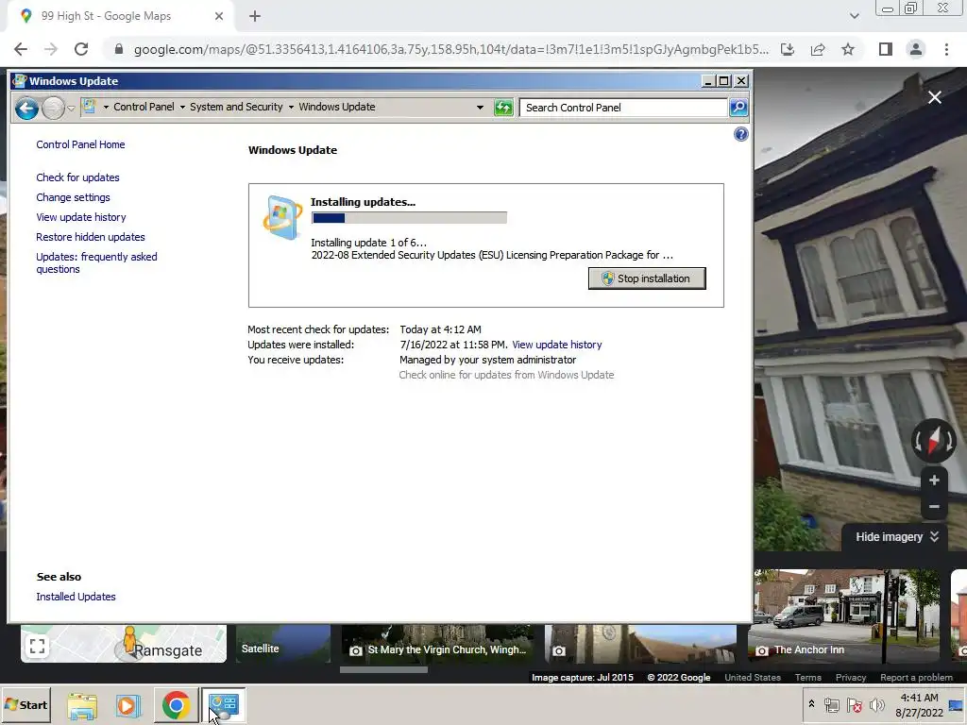This screenshot has height=725, width=967.
Task: Click the Control Panel address bar icon
Action: coord(90,107)
